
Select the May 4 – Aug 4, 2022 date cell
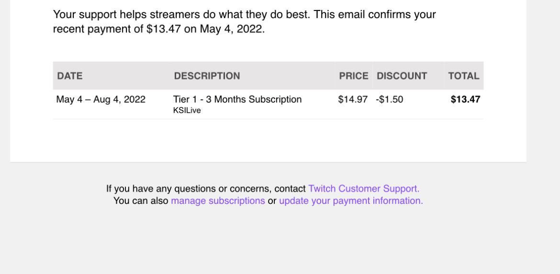[101, 99]
